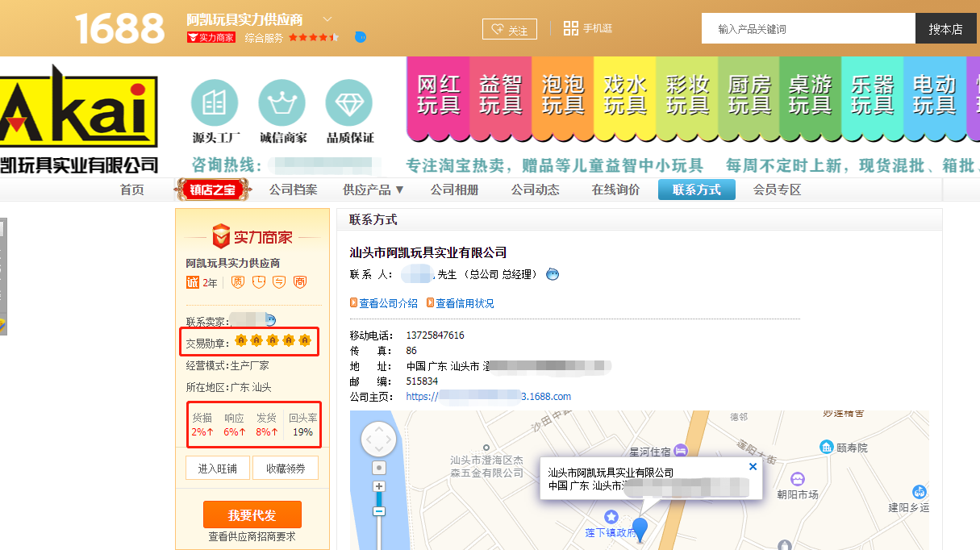Click the 发货 8% rating value
This screenshot has width=980, height=550.
click(x=267, y=431)
